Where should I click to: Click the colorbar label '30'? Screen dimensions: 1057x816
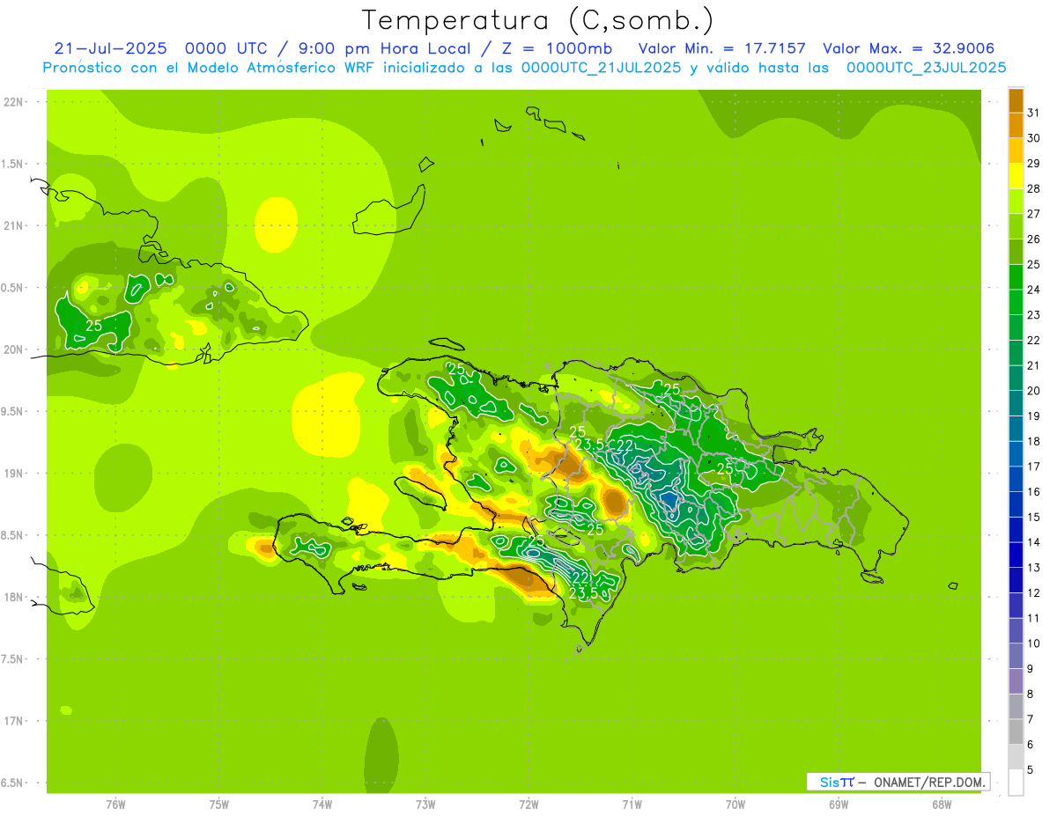[x=1034, y=138]
